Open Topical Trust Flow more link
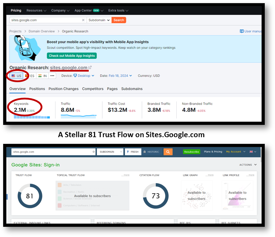This screenshot has width=275, height=237. click(x=125, y=175)
